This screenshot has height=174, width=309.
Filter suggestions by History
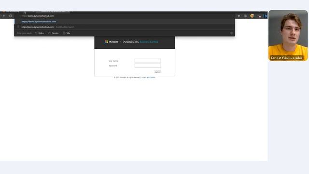[40, 33]
